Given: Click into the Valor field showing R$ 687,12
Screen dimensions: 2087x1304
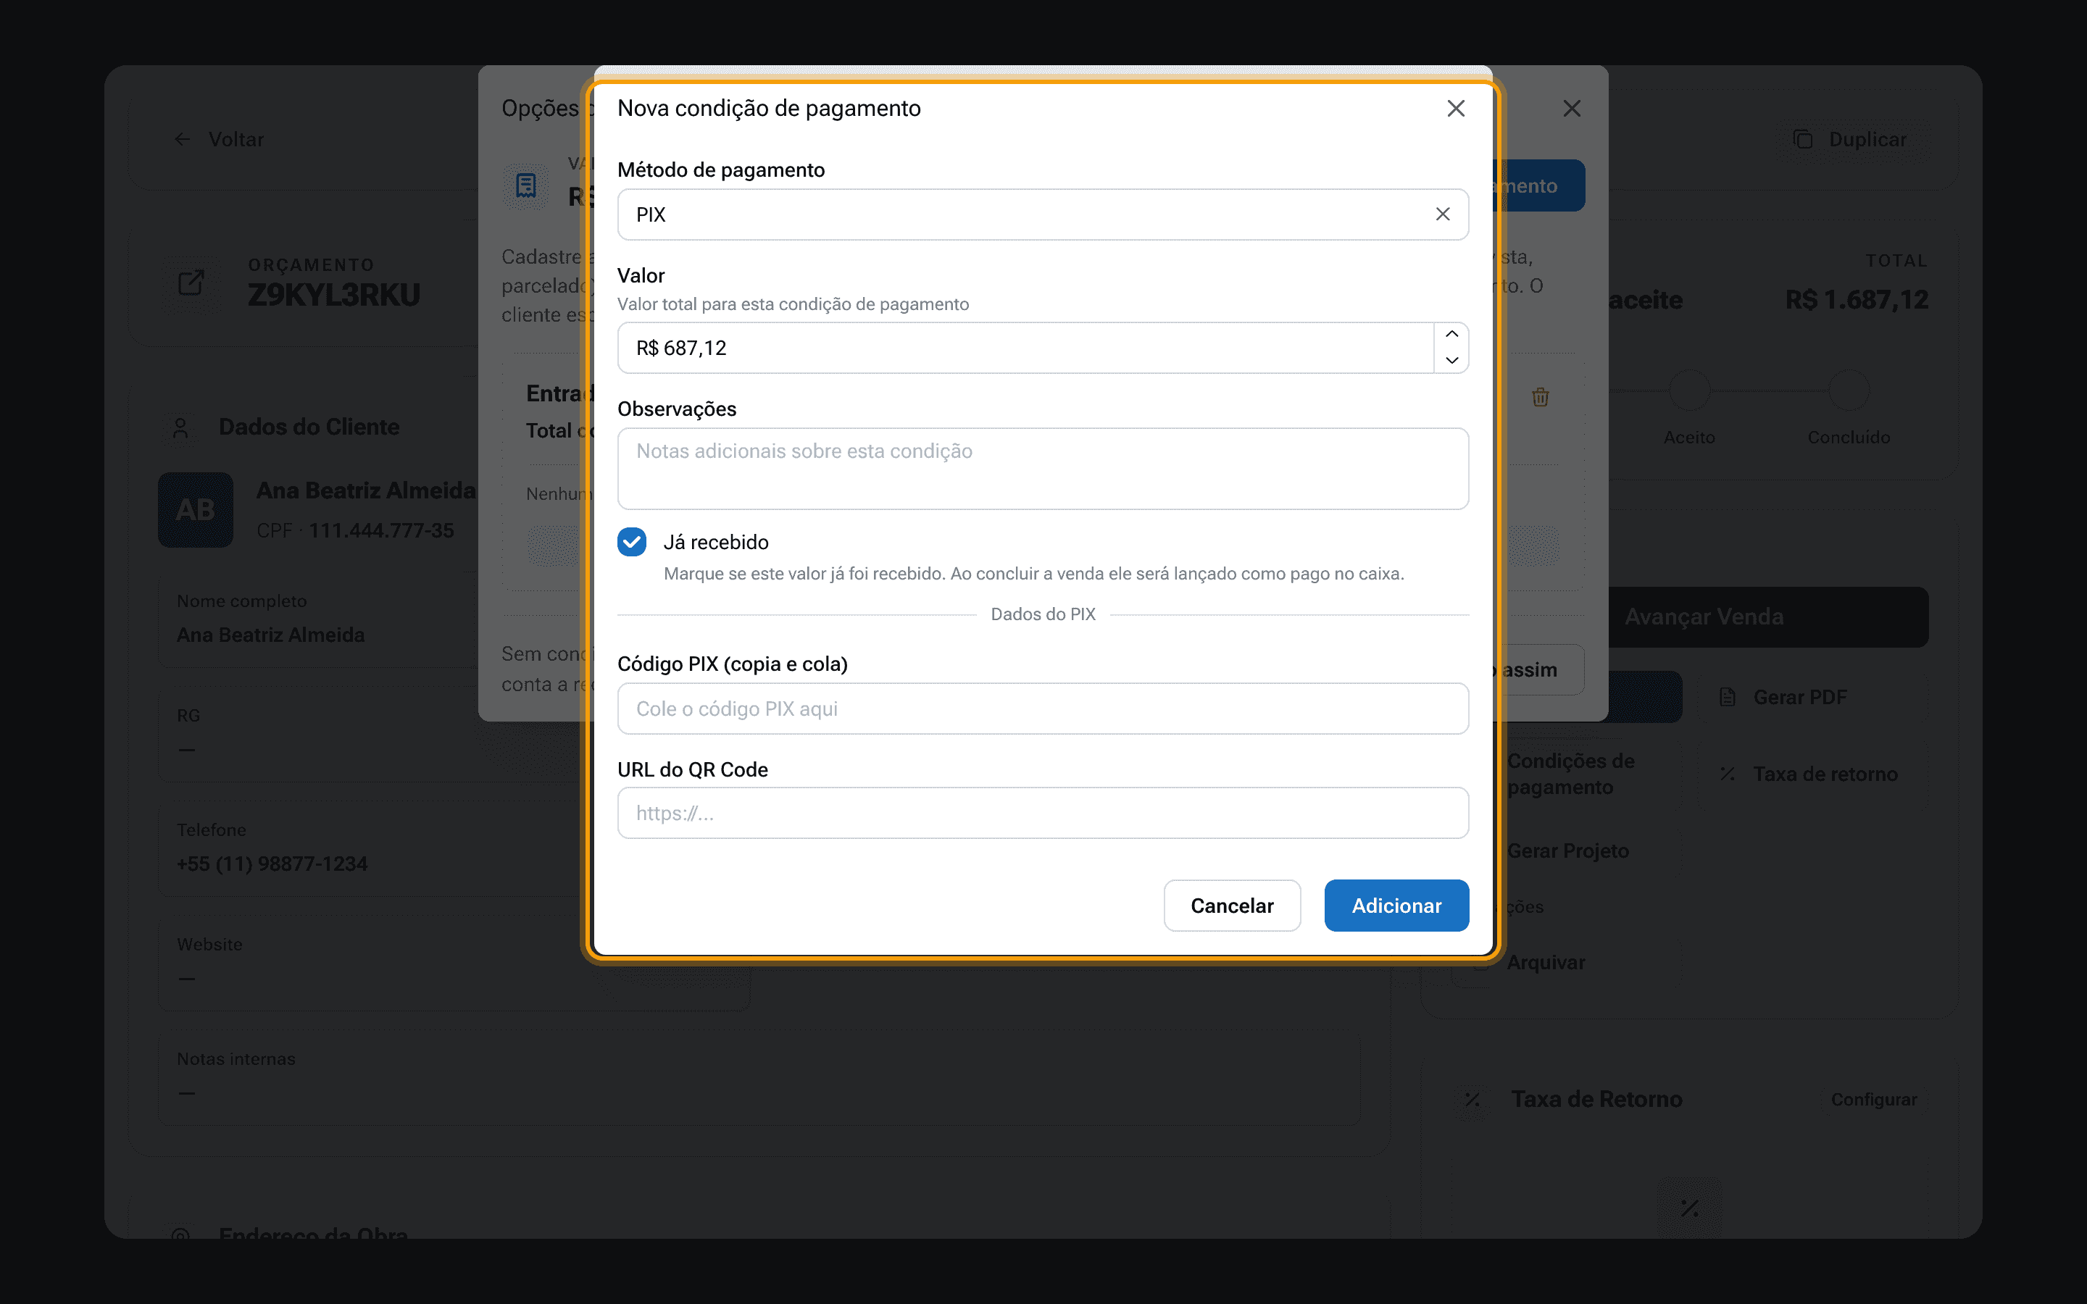Looking at the screenshot, I should [x=1025, y=348].
